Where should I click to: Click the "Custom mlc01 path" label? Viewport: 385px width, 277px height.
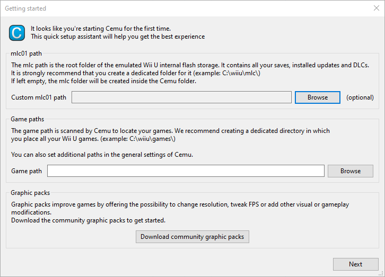(x=39, y=97)
